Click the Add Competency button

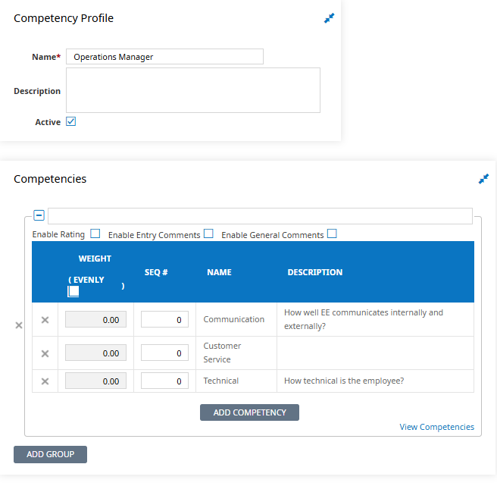pyautogui.click(x=249, y=412)
